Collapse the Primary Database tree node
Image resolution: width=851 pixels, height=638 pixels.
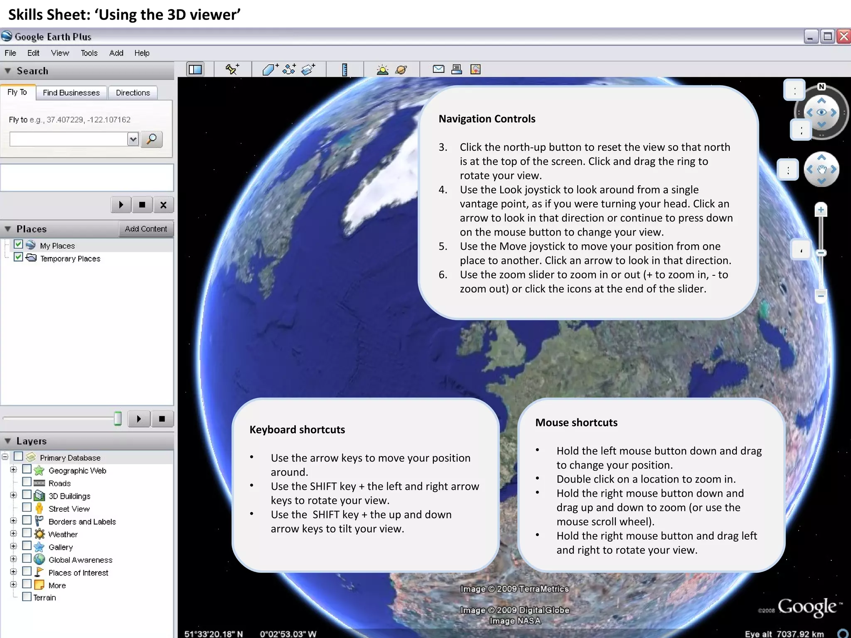[5, 457]
